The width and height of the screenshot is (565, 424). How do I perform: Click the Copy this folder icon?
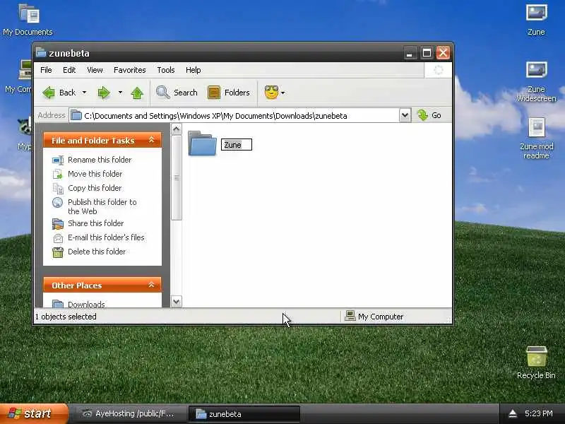coord(58,188)
